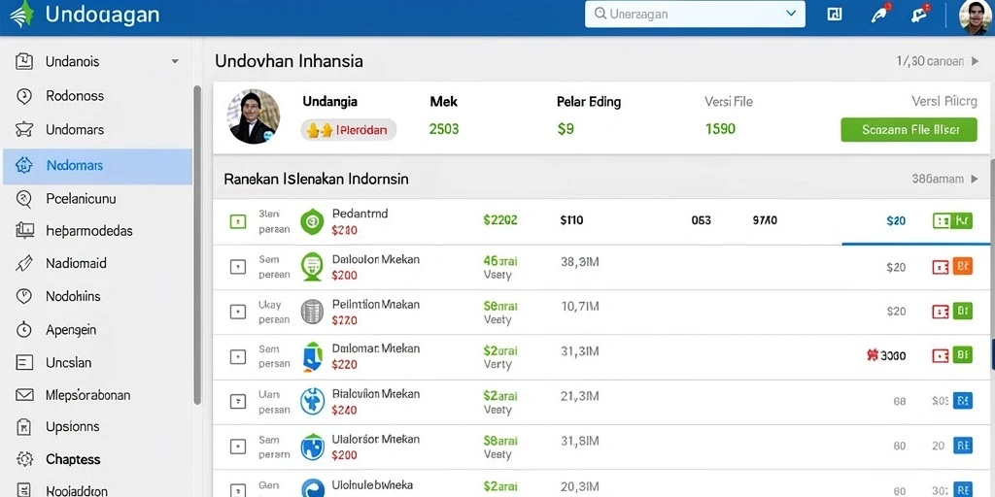Click the red 3000 value in Dalomar row
The image size is (995, 497).
pyautogui.click(x=887, y=355)
